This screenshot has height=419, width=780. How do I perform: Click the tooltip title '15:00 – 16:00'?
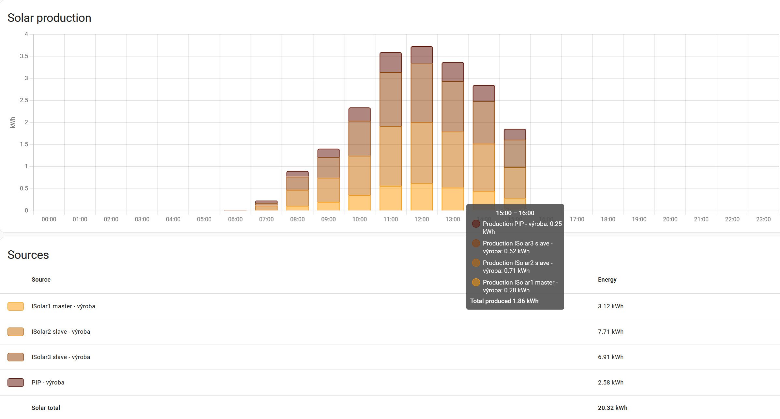(x=515, y=213)
